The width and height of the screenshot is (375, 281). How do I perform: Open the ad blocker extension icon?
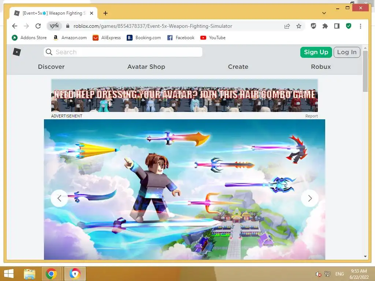tap(313, 26)
